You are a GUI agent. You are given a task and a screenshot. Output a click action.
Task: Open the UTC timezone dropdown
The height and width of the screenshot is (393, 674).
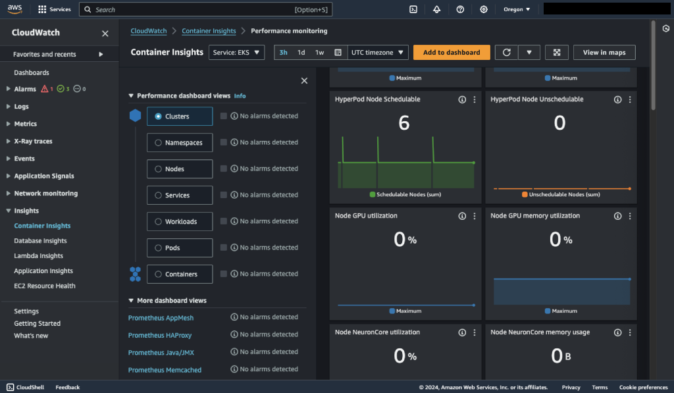tap(378, 53)
